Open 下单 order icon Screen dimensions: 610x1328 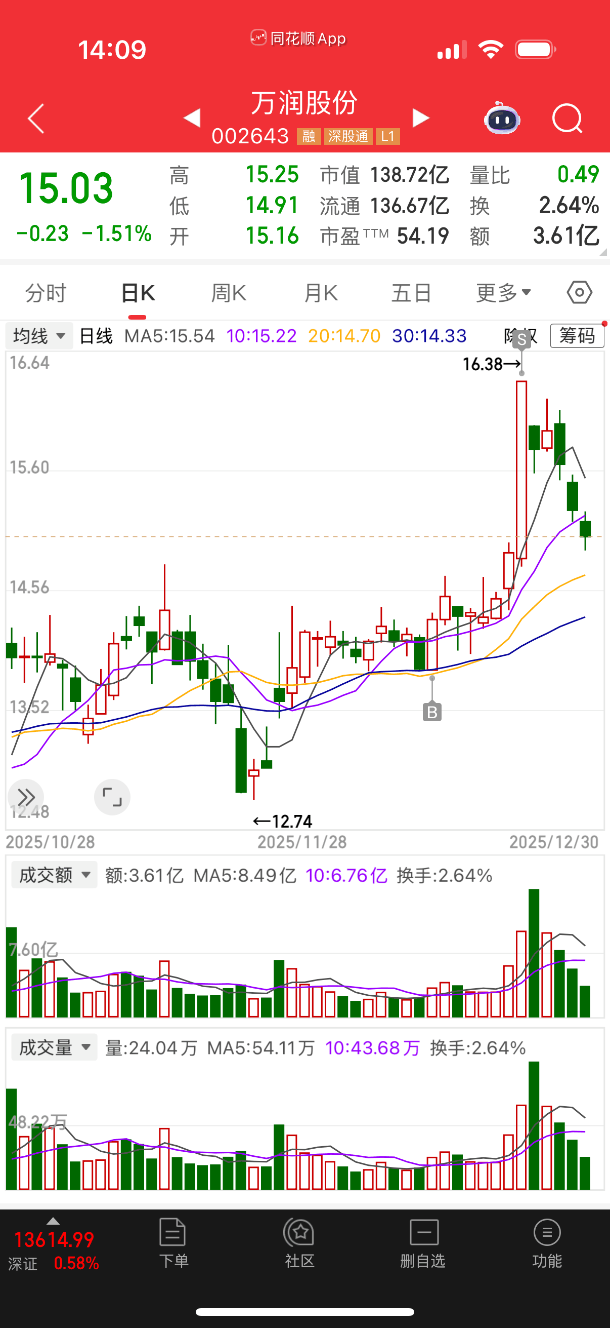pos(173,1243)
